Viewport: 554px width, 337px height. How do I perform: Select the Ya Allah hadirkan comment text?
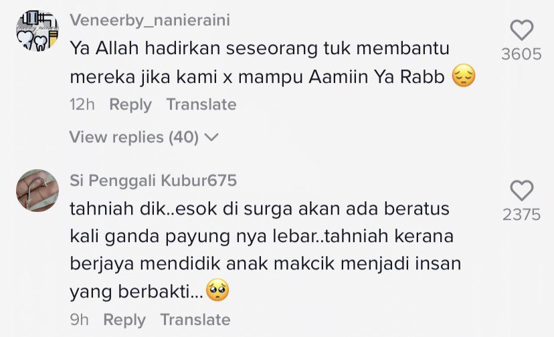coord(273,62)
